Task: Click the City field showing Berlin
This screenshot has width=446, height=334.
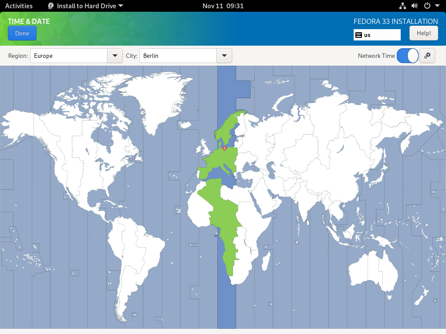Action: [178, 56]
